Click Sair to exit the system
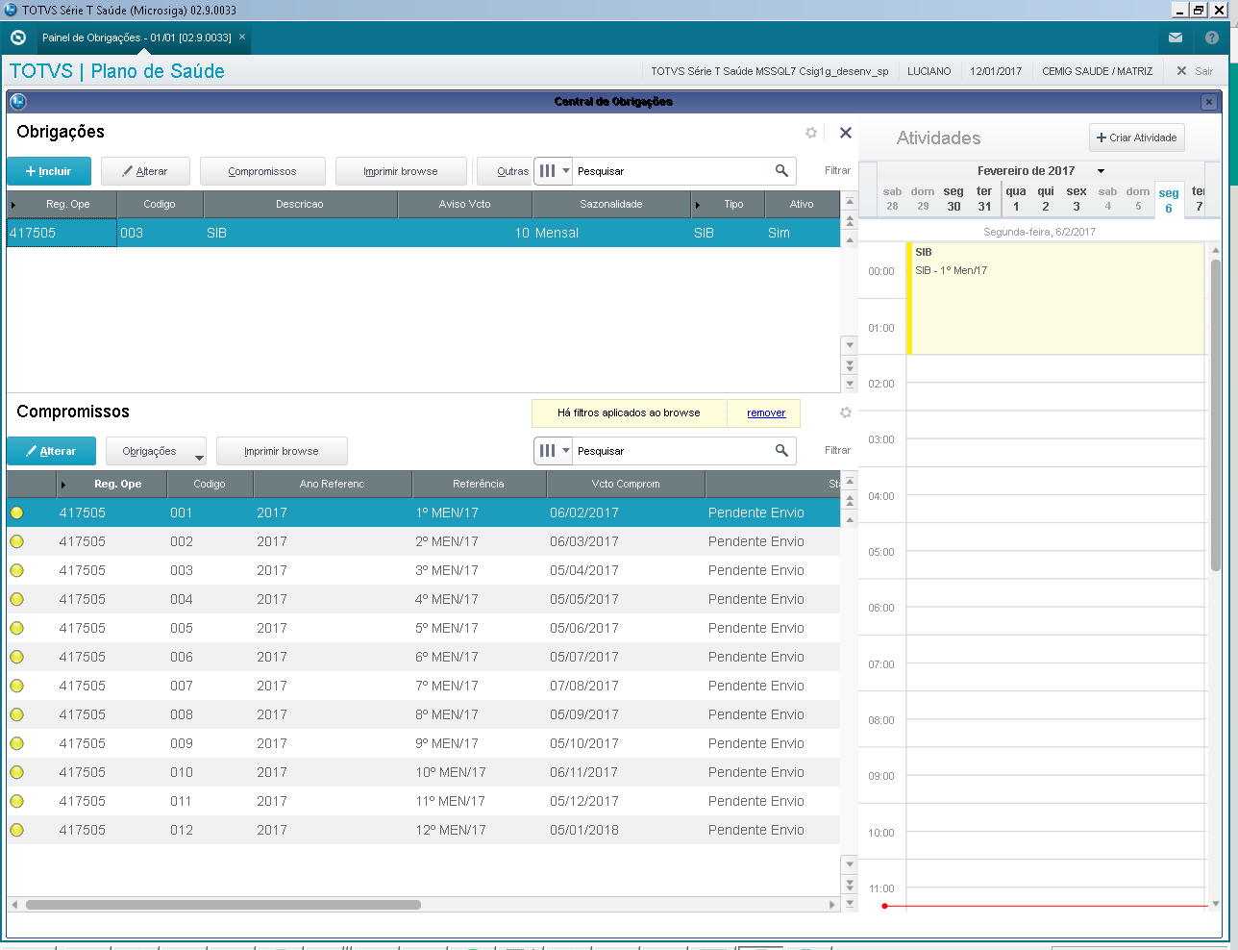The height and width of the screenshot is (950, 1238). pyautogui.click(x=1195, y=71)
